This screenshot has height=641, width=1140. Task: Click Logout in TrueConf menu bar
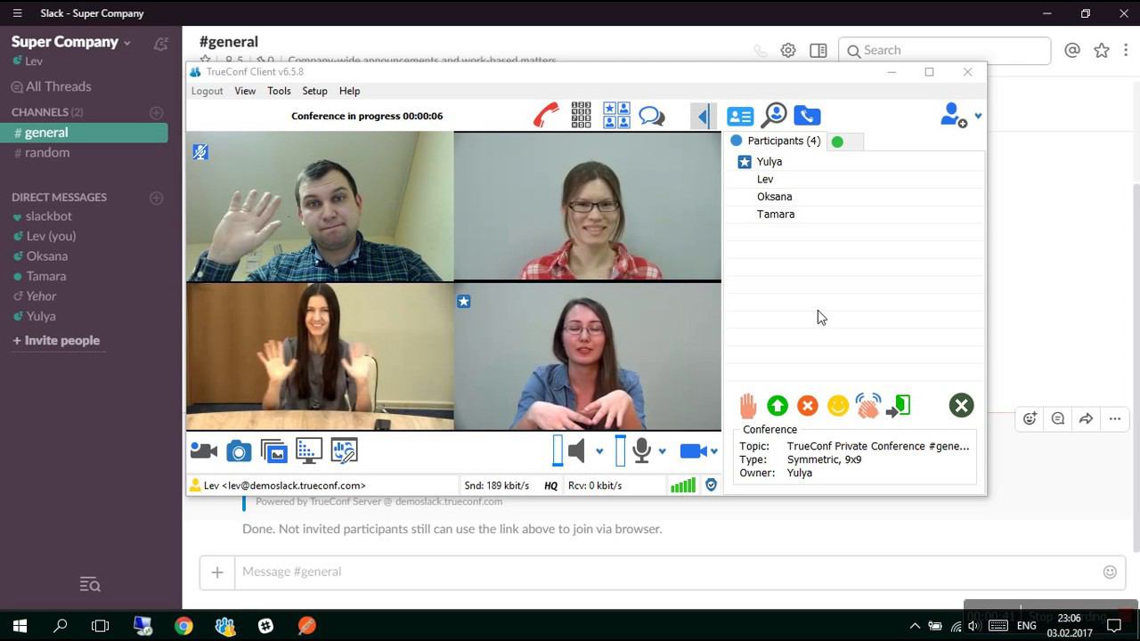[207, 91]
